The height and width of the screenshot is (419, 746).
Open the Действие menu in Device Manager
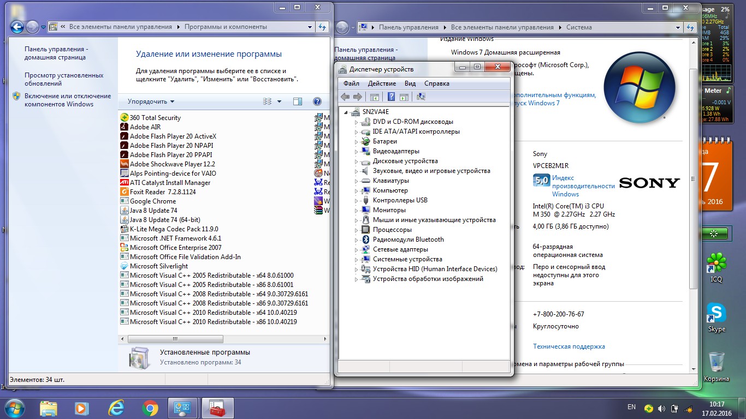[x=382, y=83]
